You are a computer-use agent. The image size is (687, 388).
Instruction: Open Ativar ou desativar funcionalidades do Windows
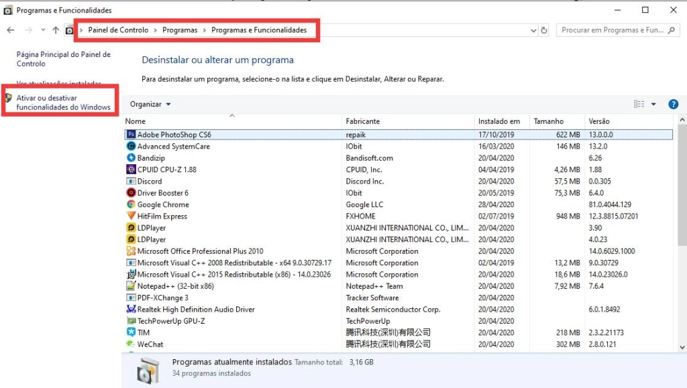pyautogui.click(x=63, y=103)
